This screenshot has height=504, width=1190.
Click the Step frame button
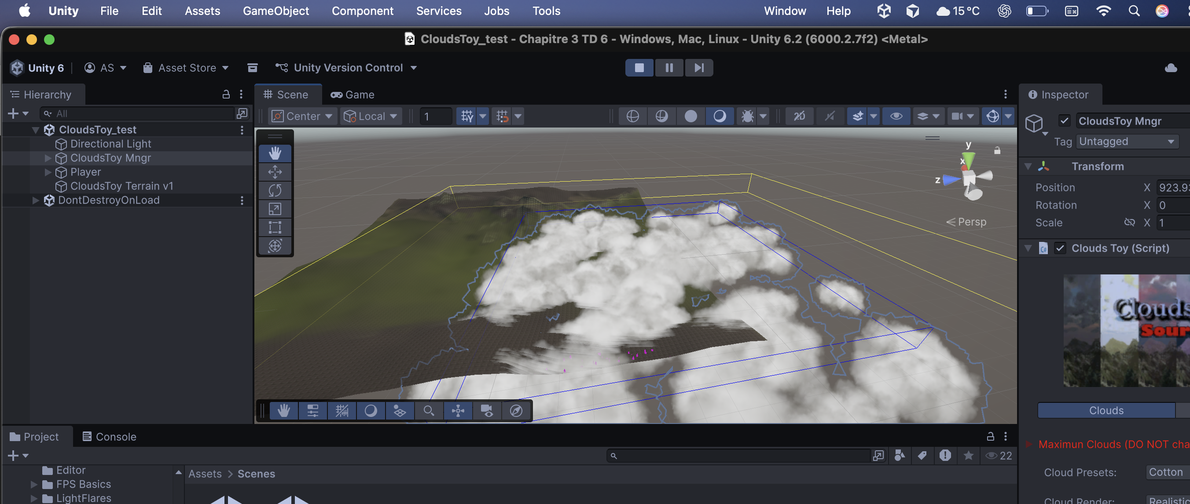point(698,68)
